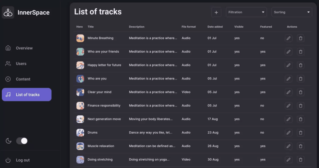The image size is (319, 168).
Task: Delete the Doing stretching track
Action: pyautogui.click(x=301, y=160)
